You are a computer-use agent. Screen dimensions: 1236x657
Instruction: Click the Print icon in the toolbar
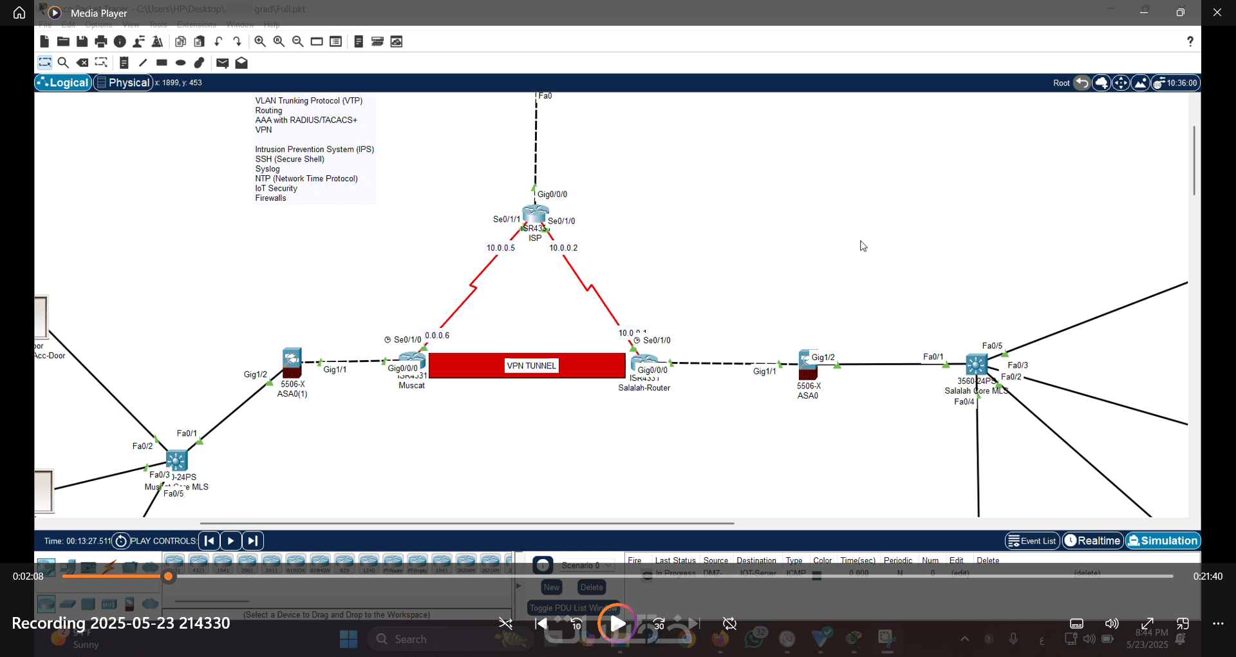pyautogui.click(x=101, y=42)
